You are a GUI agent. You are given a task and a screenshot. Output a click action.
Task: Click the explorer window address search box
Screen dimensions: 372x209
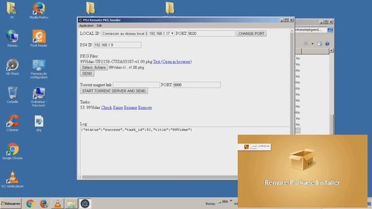(311, 30)
